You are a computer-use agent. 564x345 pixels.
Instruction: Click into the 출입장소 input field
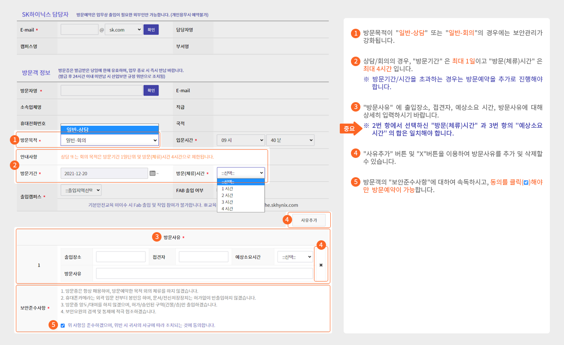click(x=121, y=257)
